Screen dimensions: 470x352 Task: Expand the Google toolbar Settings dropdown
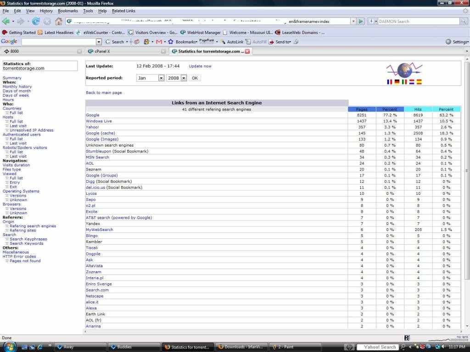click(457, 42)
